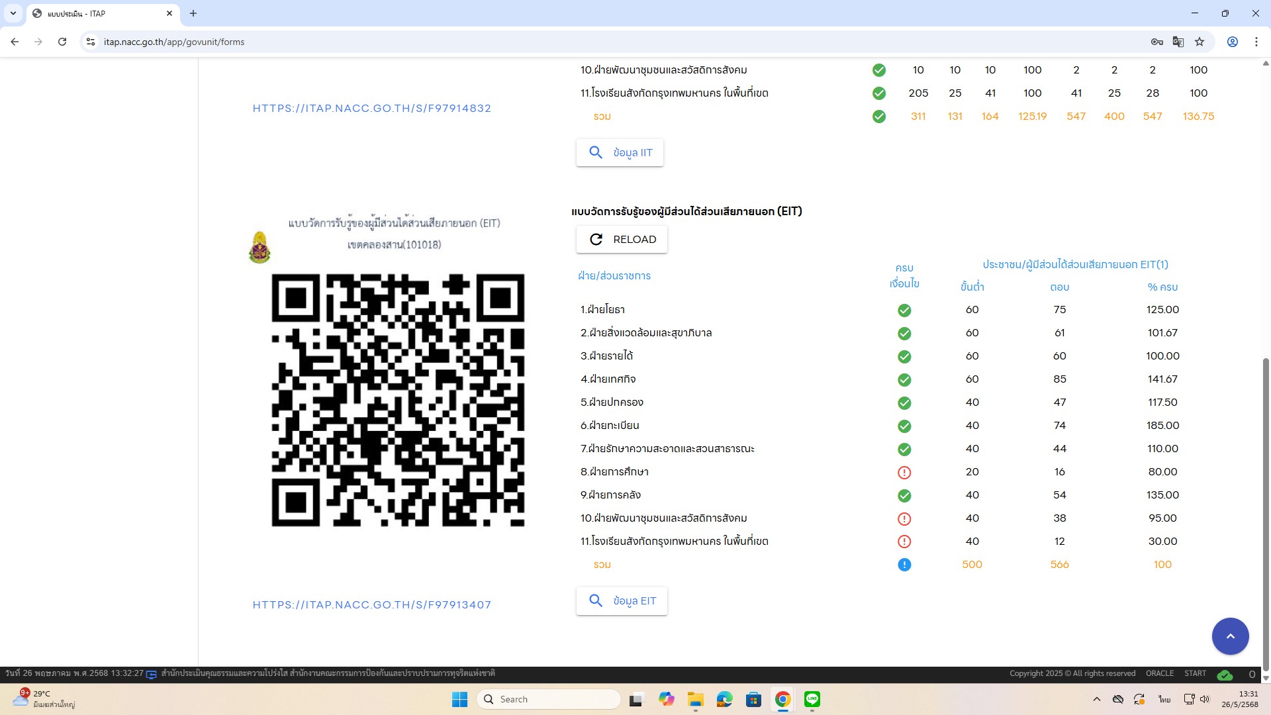Image resolution: width=1271 pixels, height=715 pixels.
Task: Click the browser back arrow
Action: (15, 42)
